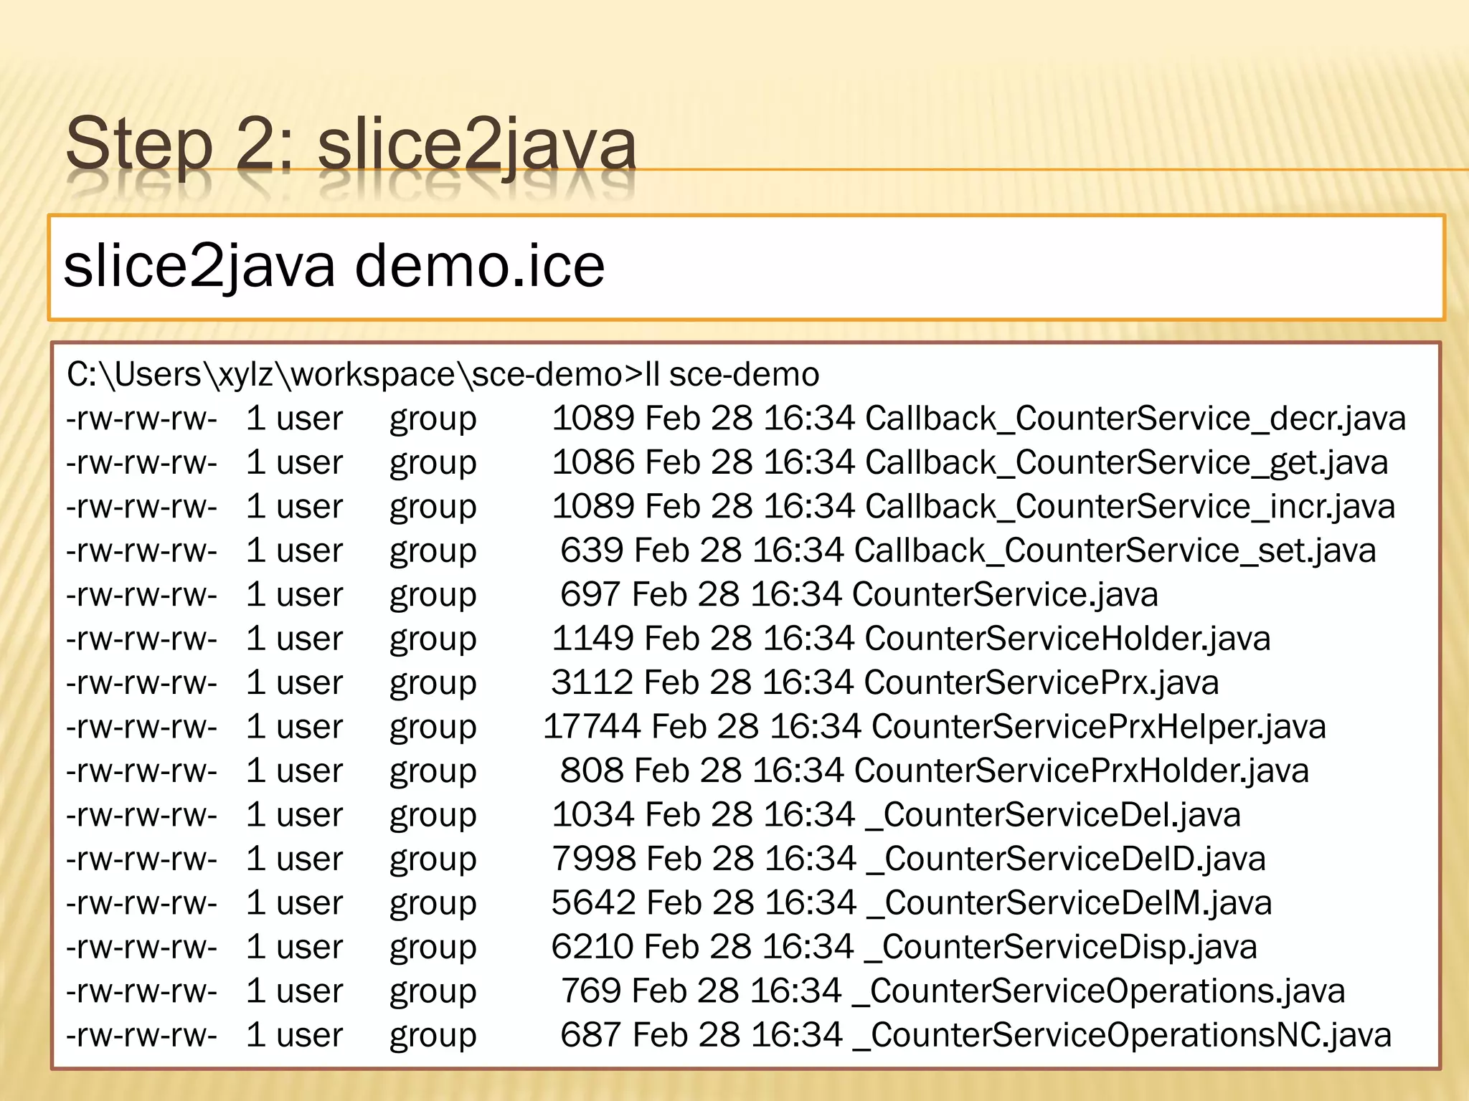Select the file name CounterServicePrx.java
The height and width of the screenshot is (1101, 1469).
(x=1041, y=683)
